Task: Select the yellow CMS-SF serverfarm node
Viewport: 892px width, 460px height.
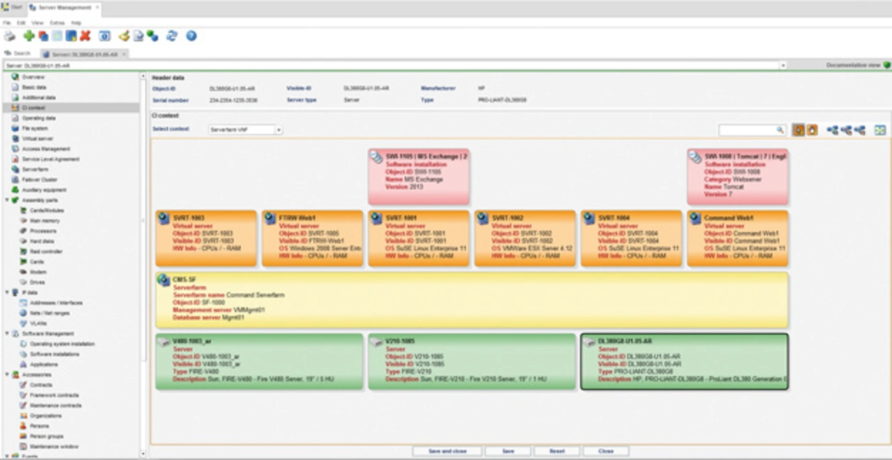Action: pyautogui.click(x=472, y=300)
